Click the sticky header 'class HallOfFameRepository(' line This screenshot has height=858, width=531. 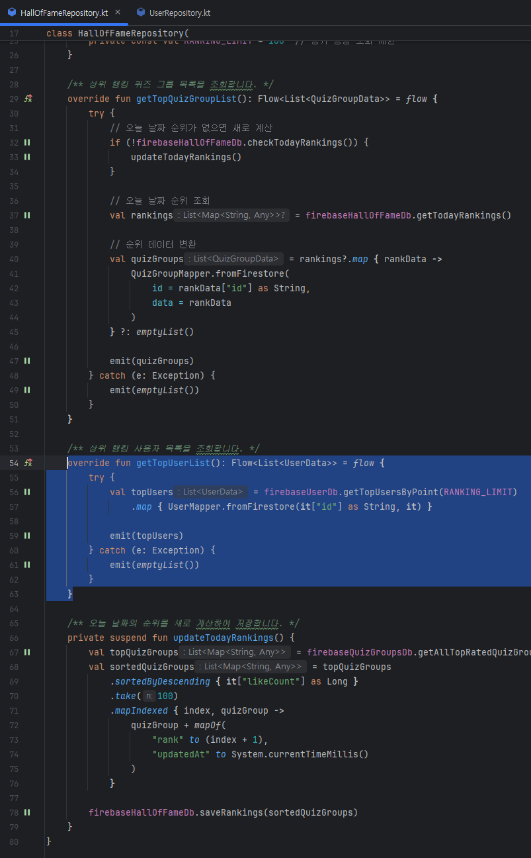tap(118, 33)
